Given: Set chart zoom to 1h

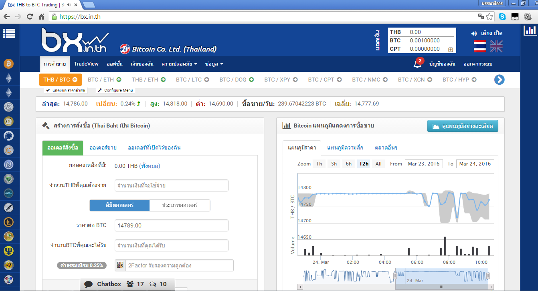Looking at the screenshot, I should click(319, 164).
